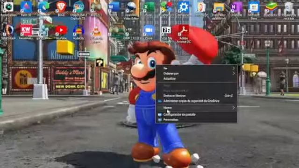299x168 pixels.
Task: Open Configuración de pantalla from the menu
Action: point(196,114)
